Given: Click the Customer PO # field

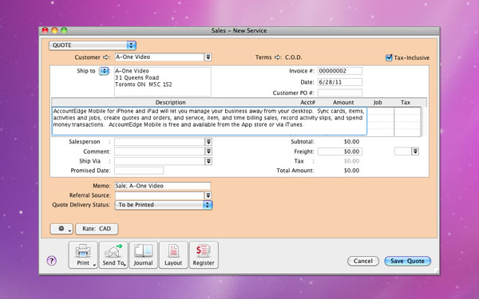Looking at the screenshot, I should [x=340, y=92].
